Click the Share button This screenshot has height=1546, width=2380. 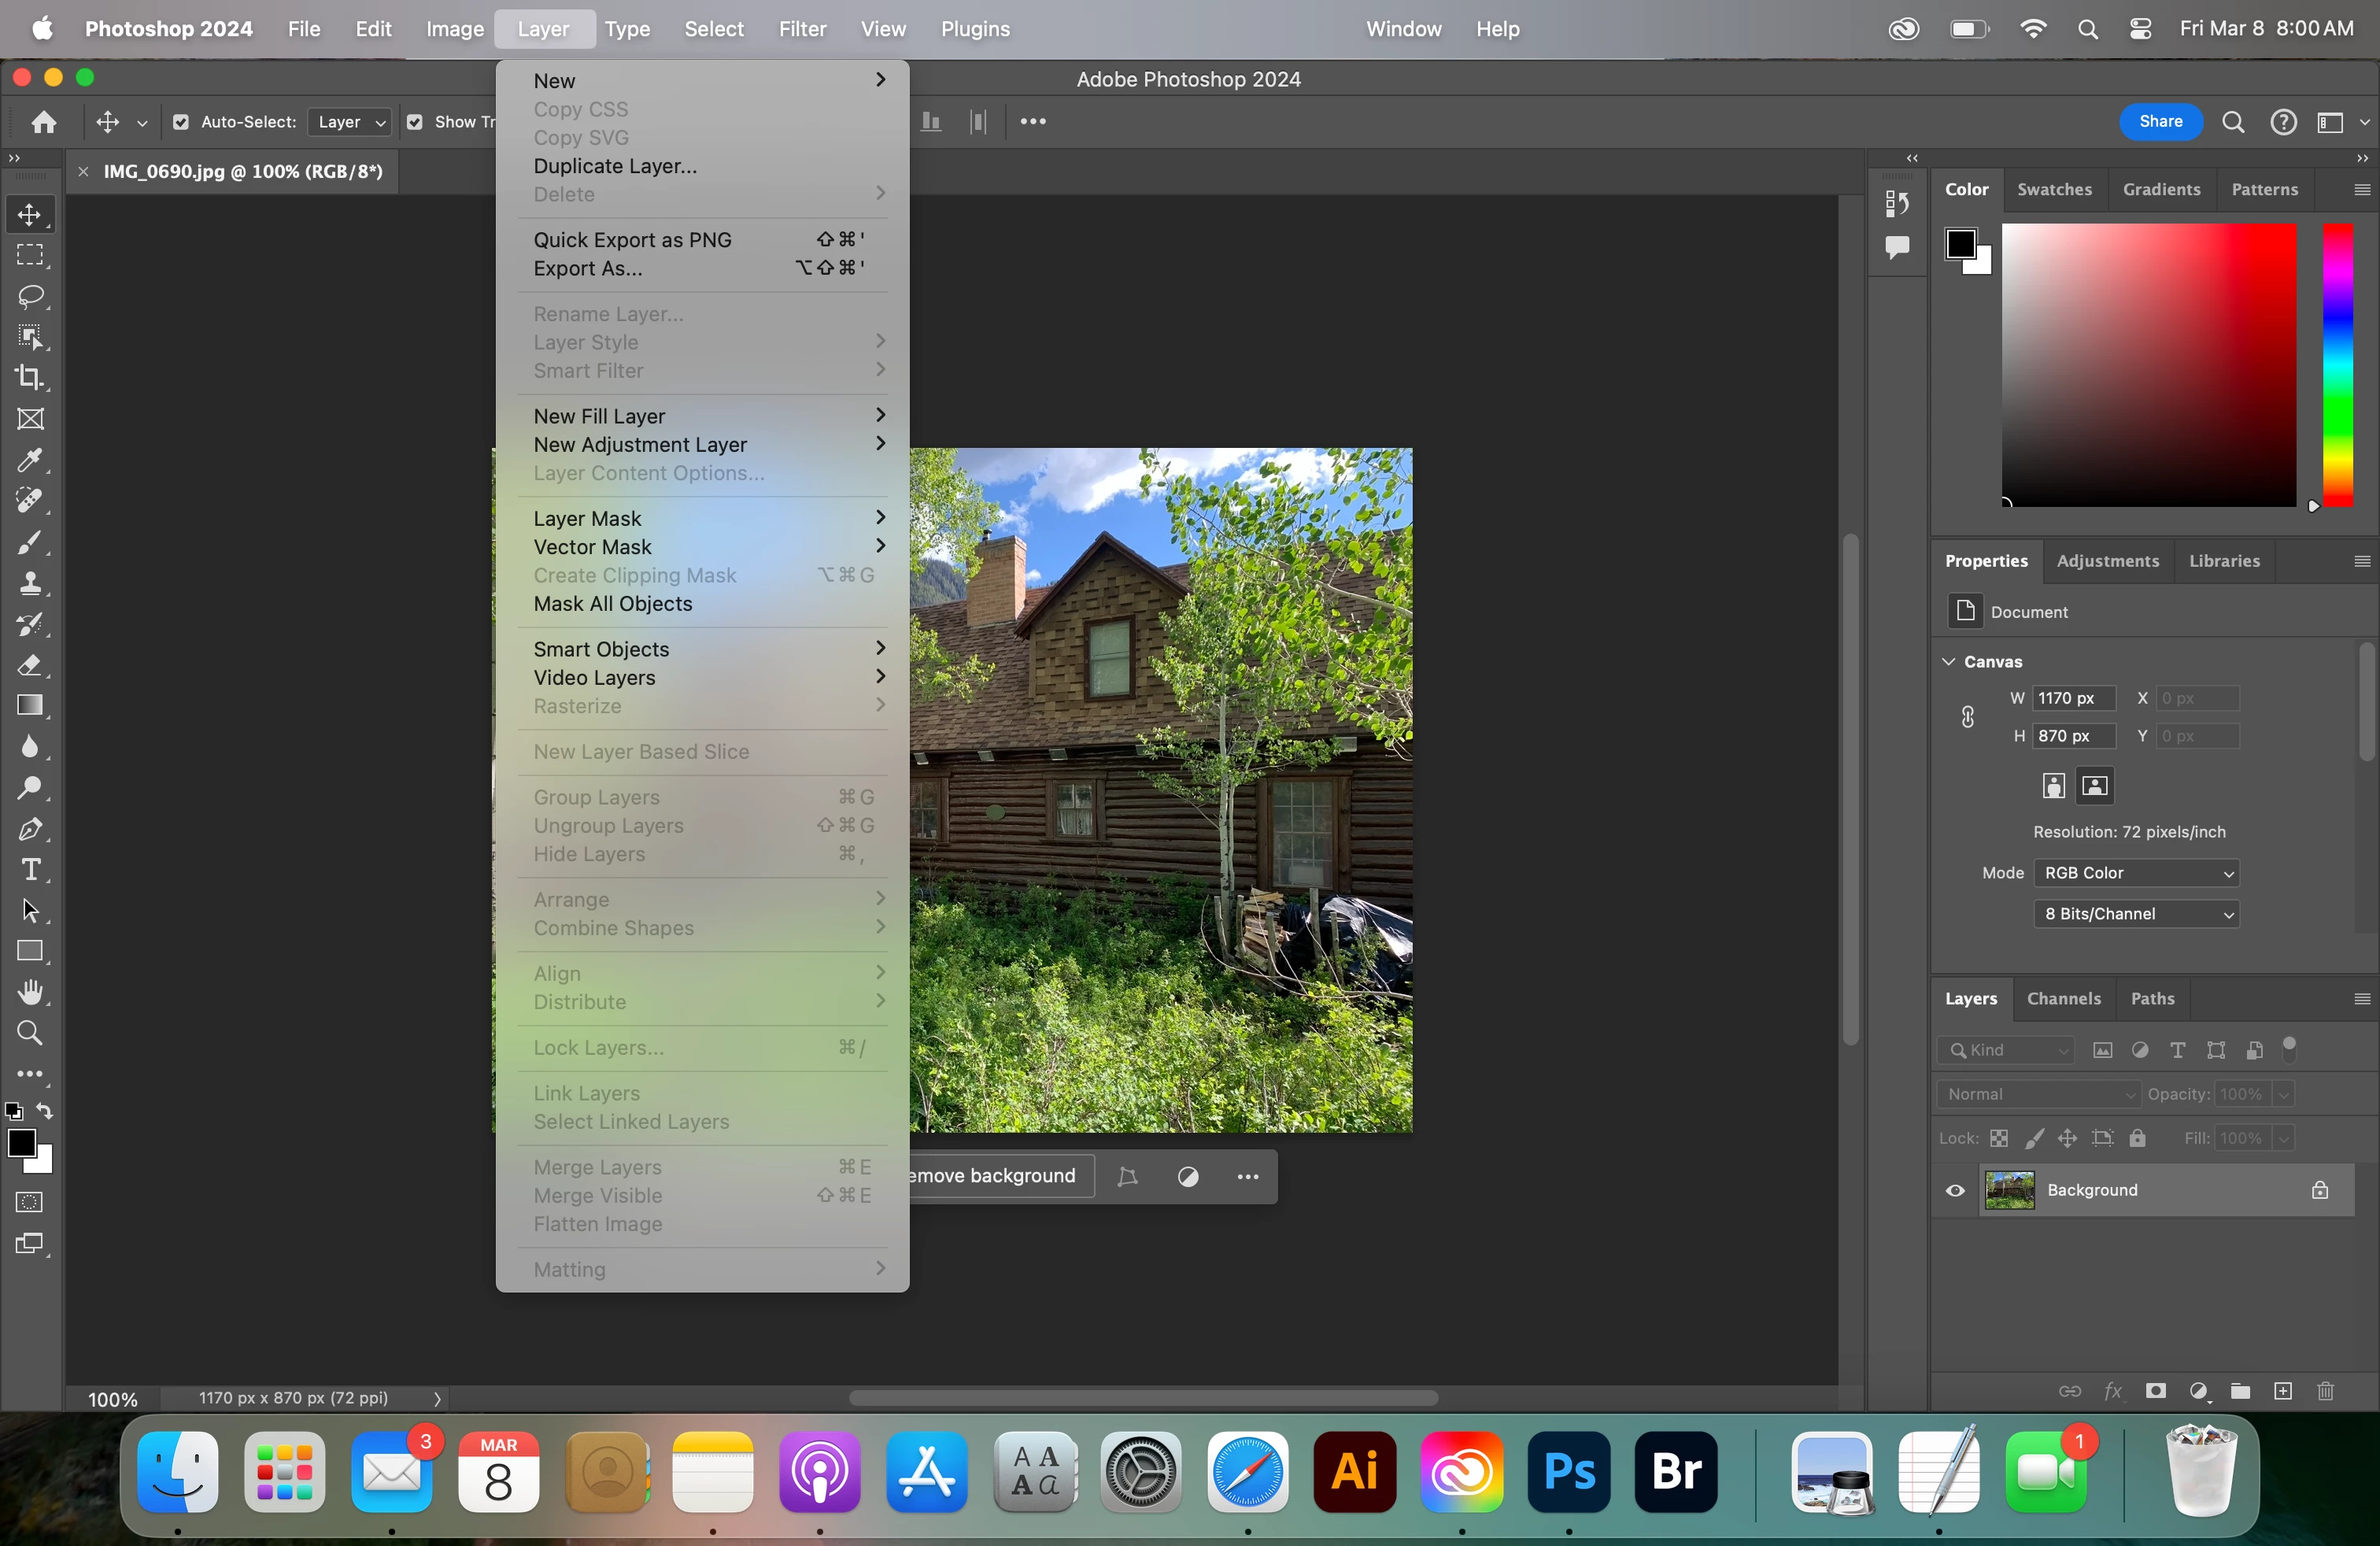[2160, 122]
